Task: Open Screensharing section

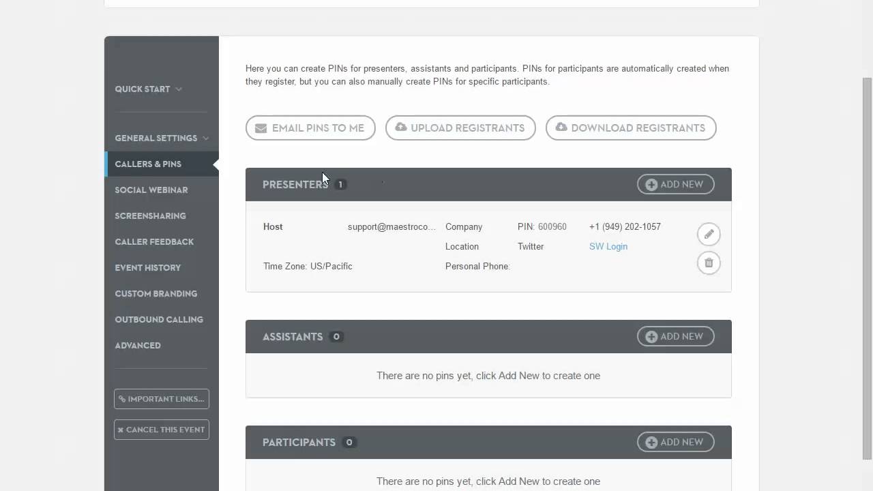Action: [150, 215]
